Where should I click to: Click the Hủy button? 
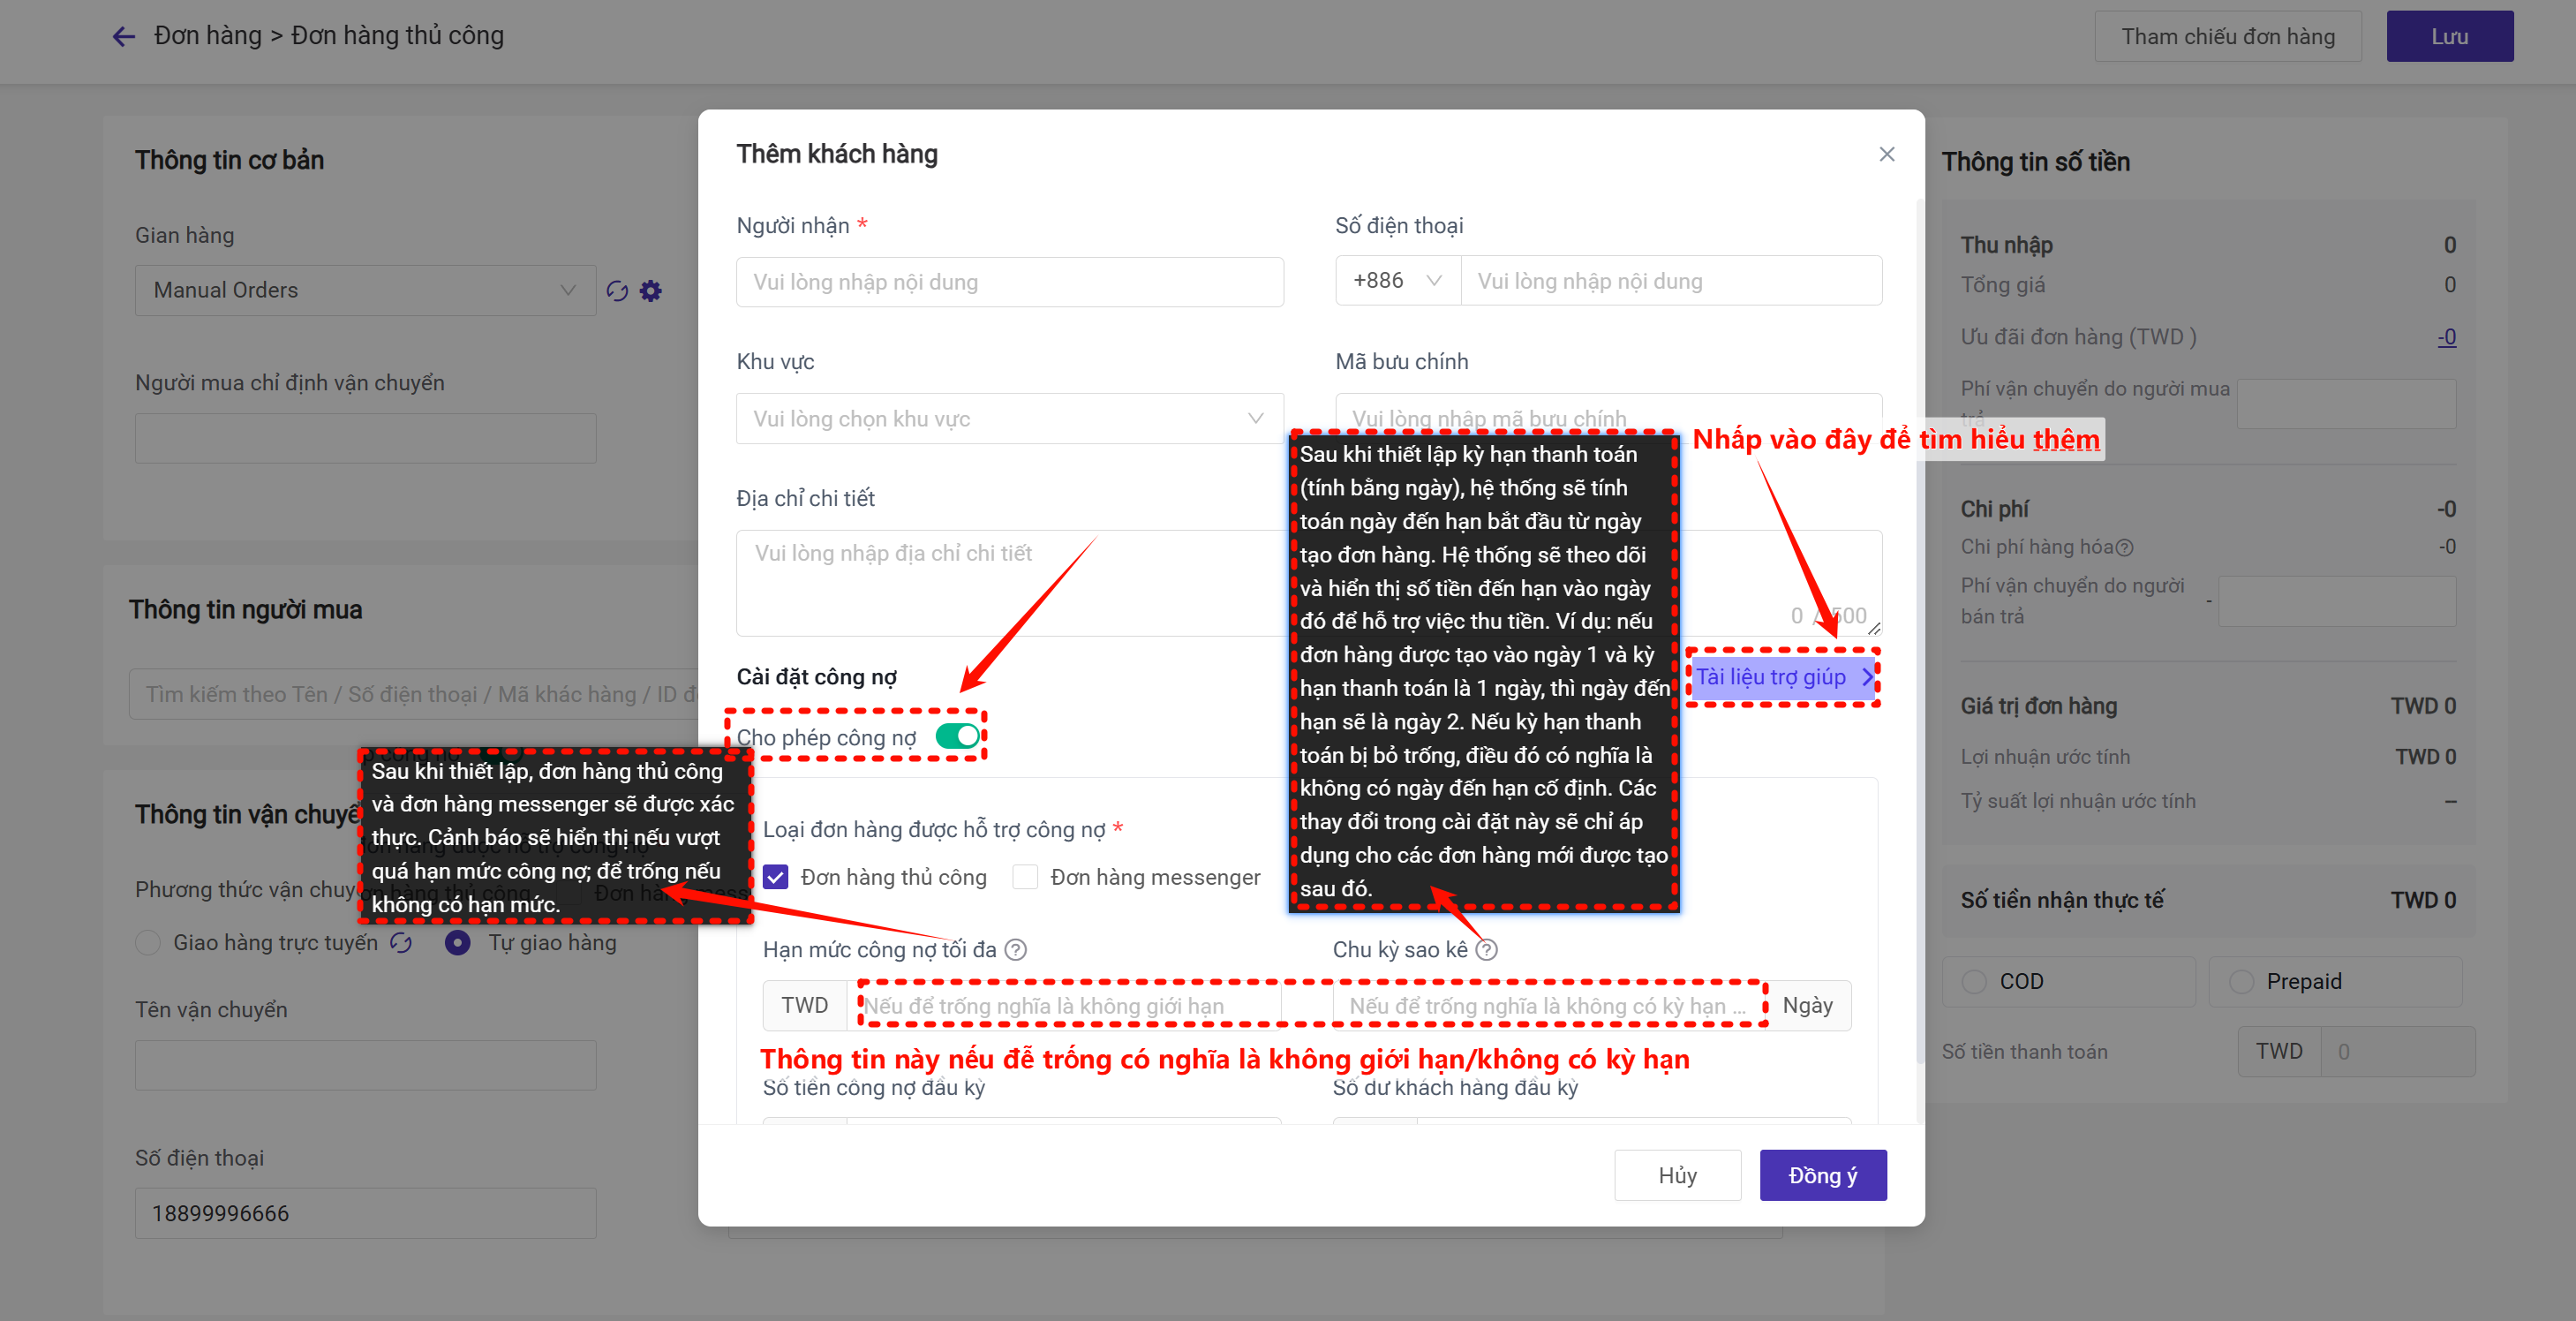point(1677,1175)
